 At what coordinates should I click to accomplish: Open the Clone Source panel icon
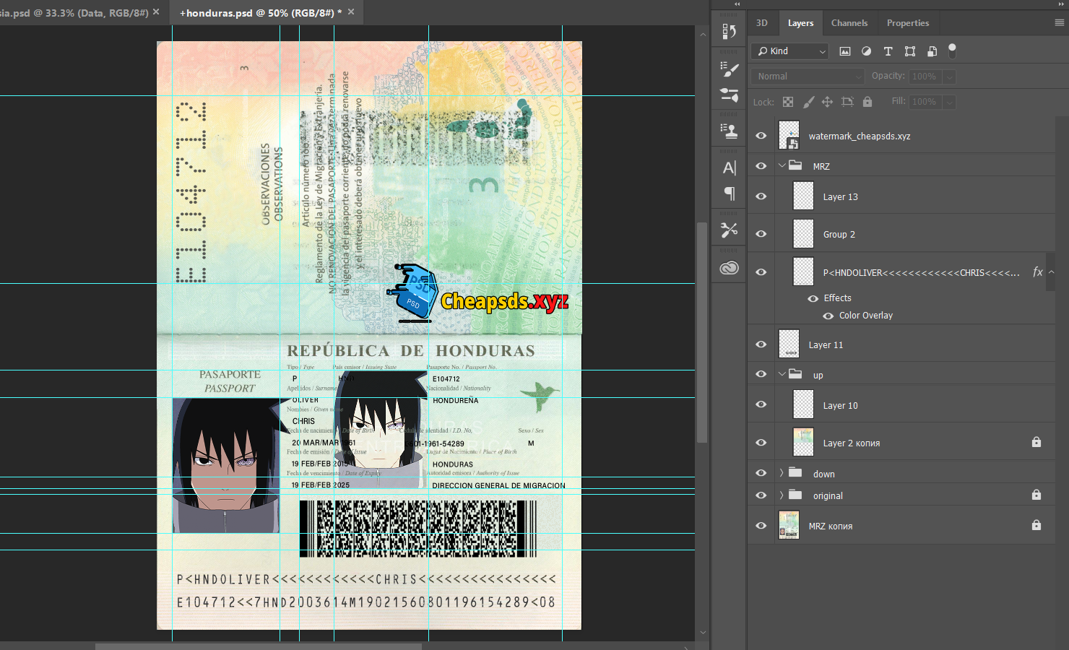click(x=730, y=131)
